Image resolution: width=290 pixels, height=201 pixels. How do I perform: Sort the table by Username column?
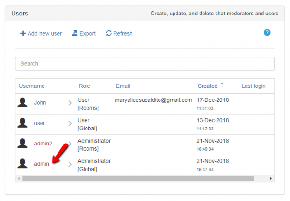point(32,86)
